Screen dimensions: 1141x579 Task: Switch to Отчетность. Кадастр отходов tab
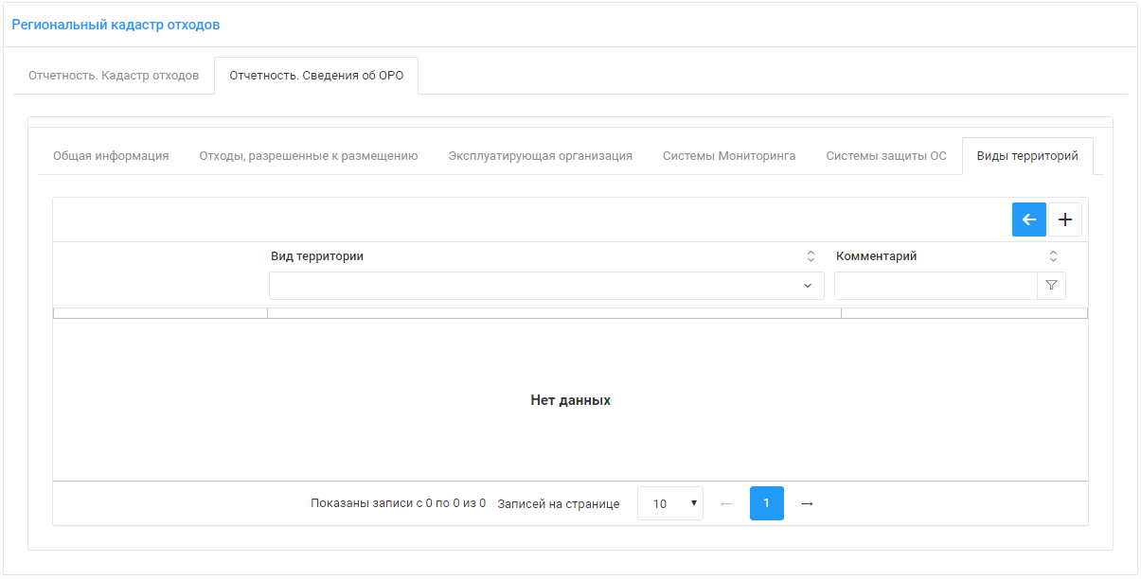(x=114, y=76)
